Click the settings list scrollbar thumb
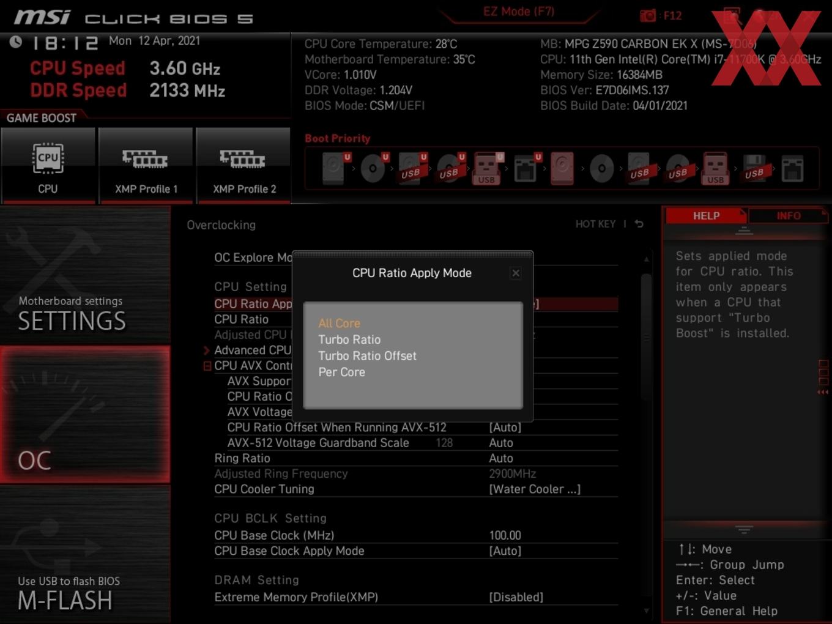 646,336
